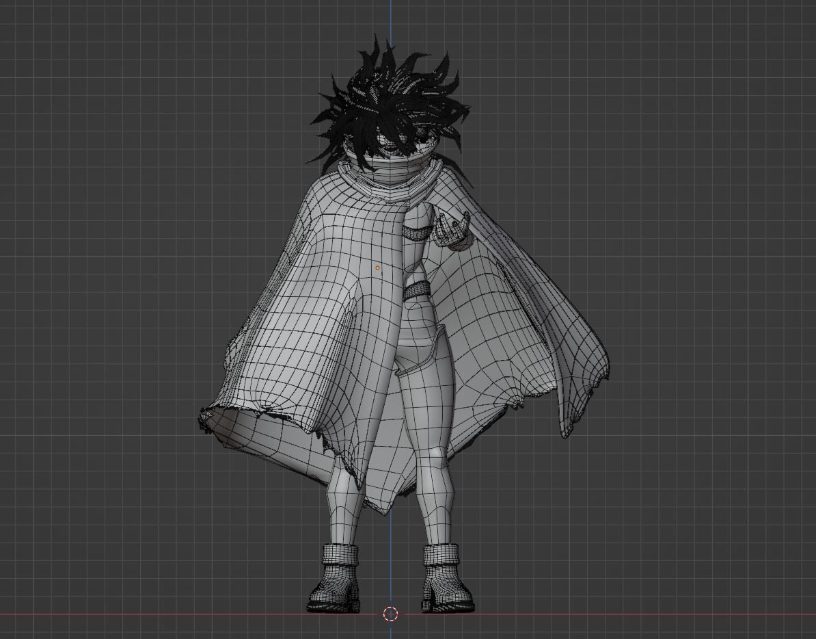Image resolution: width=816 pixels, height=639 pixels.
Task: Click the orange object origin dot on the cape
Action: pos(378,268)
